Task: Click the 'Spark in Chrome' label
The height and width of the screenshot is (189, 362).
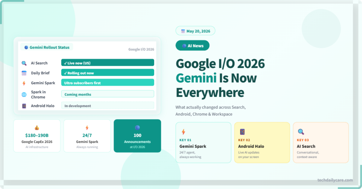Action: click(38, 94)
